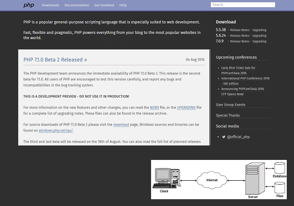Open Early Bird Ticket Sale PHPConf.Asia link
The image size is (294, 206).
pos(238,70)
